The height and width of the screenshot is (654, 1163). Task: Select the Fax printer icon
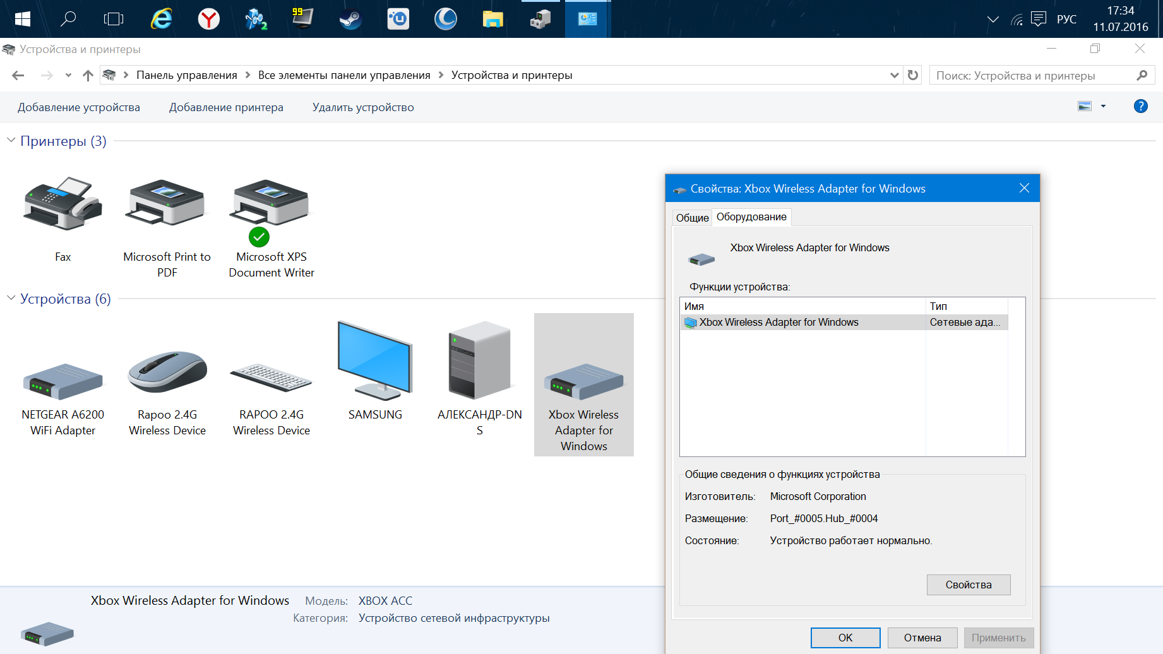63,203
